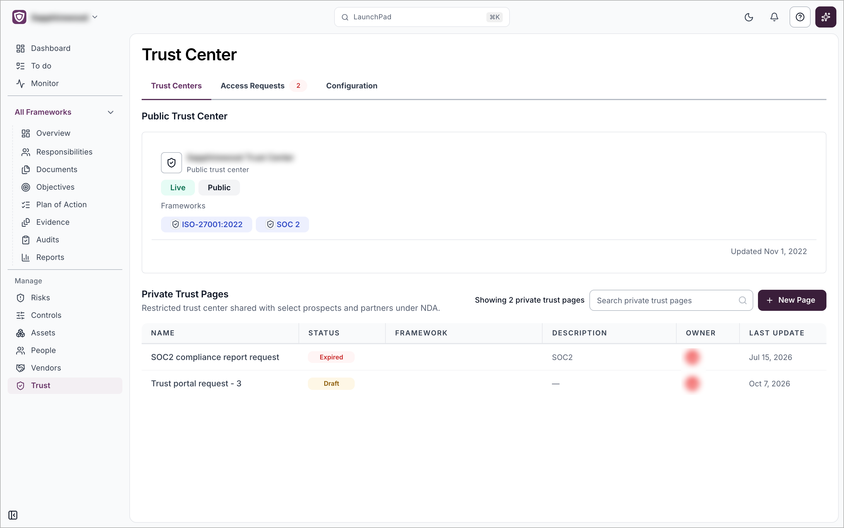Click the Dashboard grid icon

[x=20, y=49]
